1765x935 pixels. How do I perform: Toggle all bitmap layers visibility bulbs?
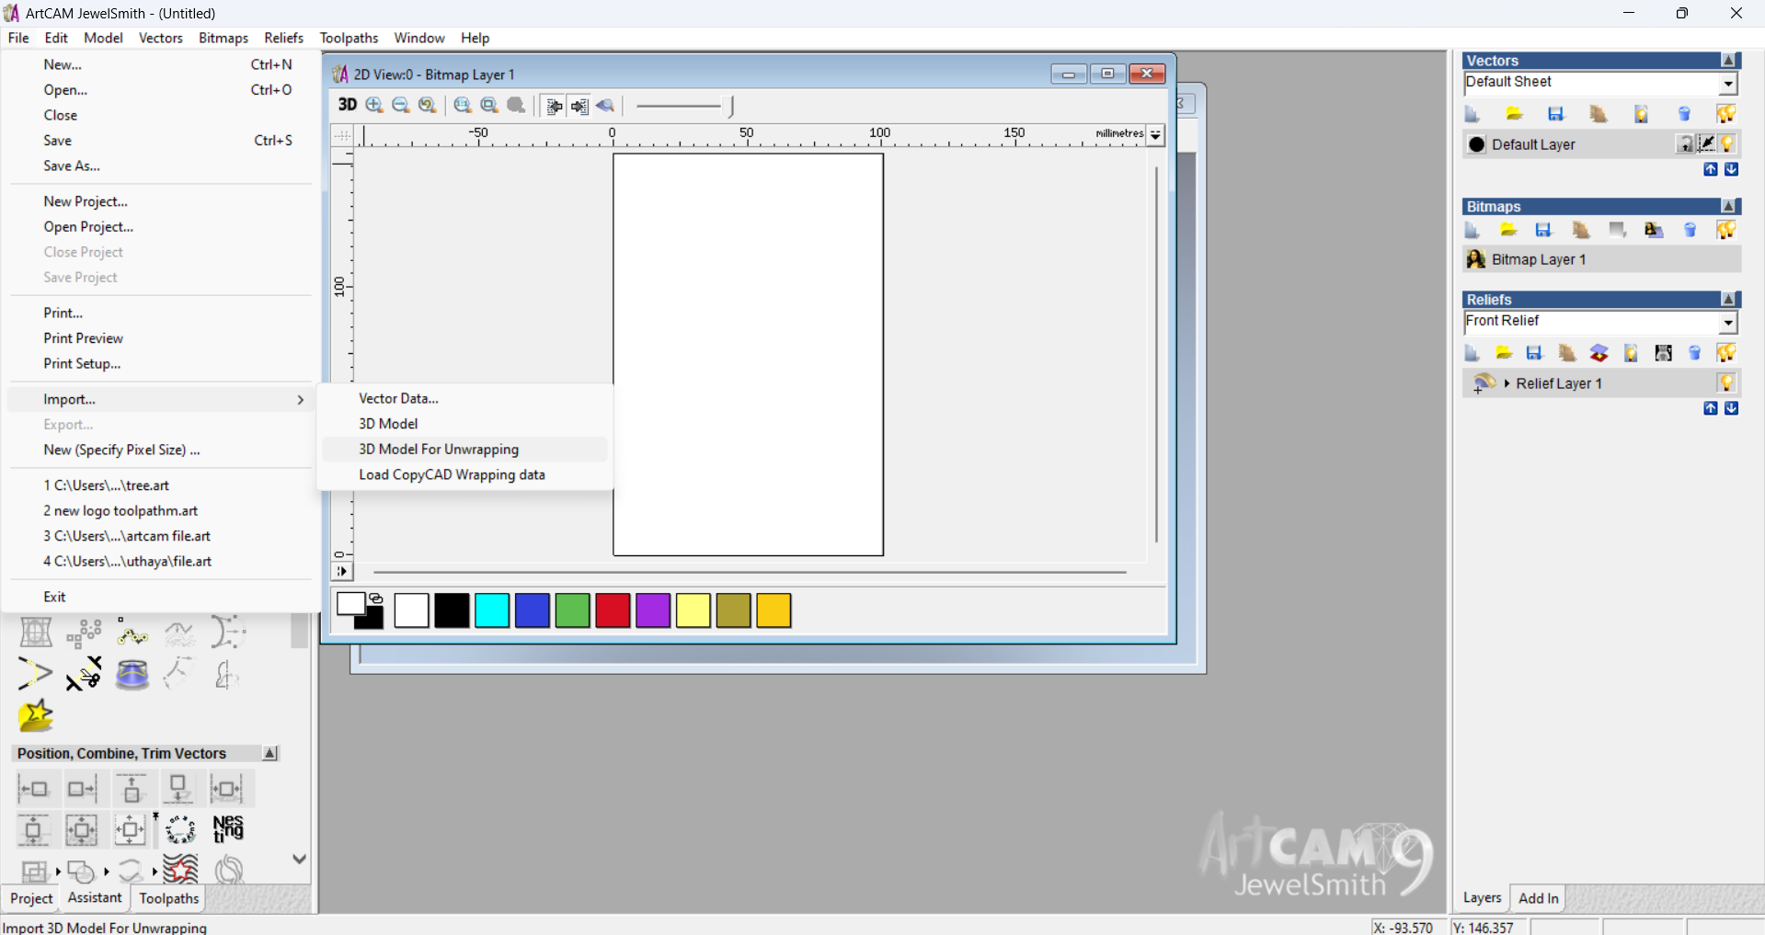[1726, 230]
